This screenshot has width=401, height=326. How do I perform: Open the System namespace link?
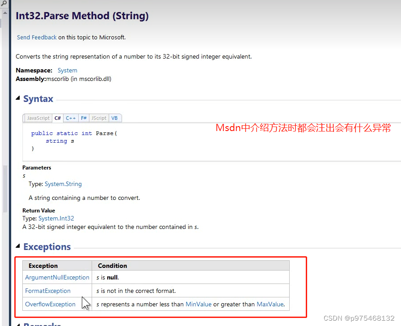(67, 70)
